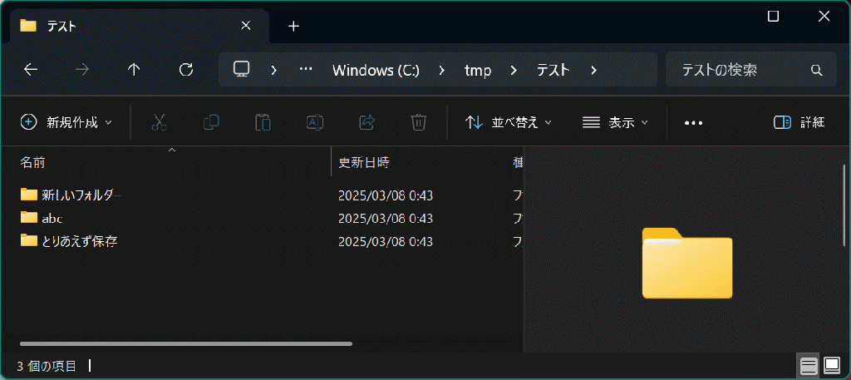Click the Cut scissors icon
Image resolution: width=851 pixels, height=380 pixels.
[160, 122]
